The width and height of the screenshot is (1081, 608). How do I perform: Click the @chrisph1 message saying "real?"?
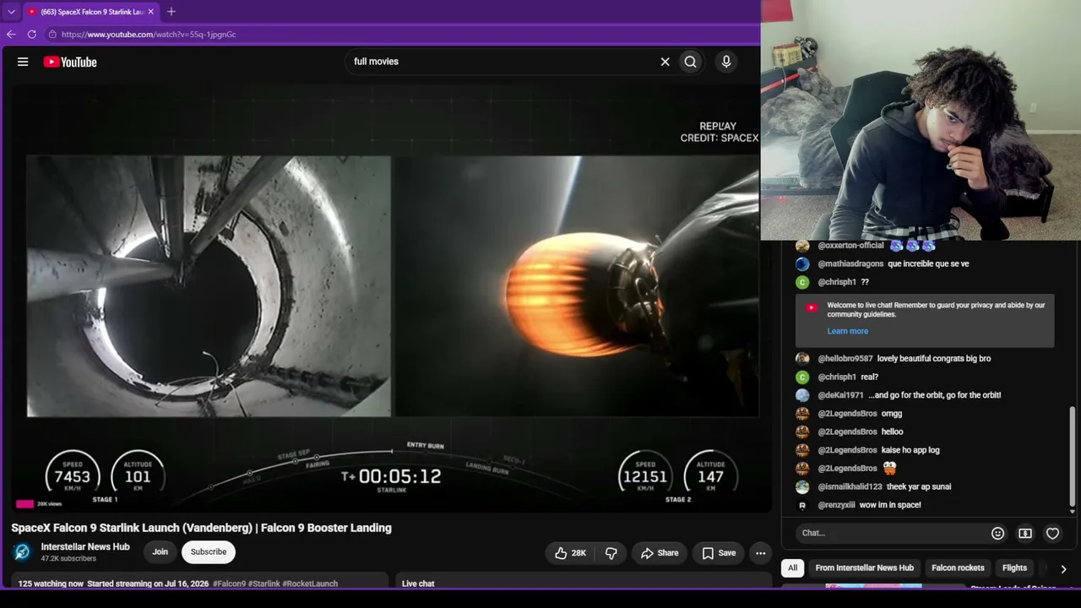click(x=869, y=377)
